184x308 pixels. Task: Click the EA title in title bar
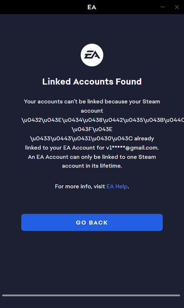[92, 7]
